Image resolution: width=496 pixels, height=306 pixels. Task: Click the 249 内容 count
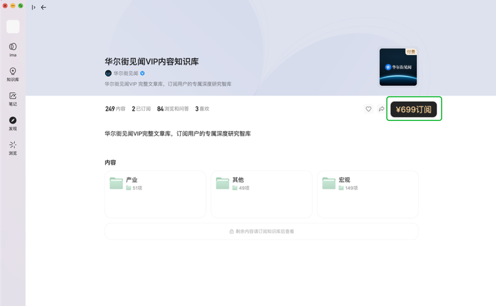coord(115,109)
